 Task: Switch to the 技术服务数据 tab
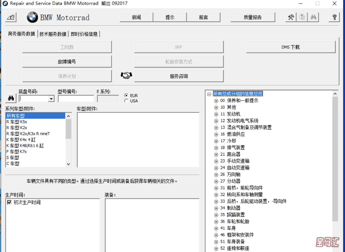pos(53,34)
